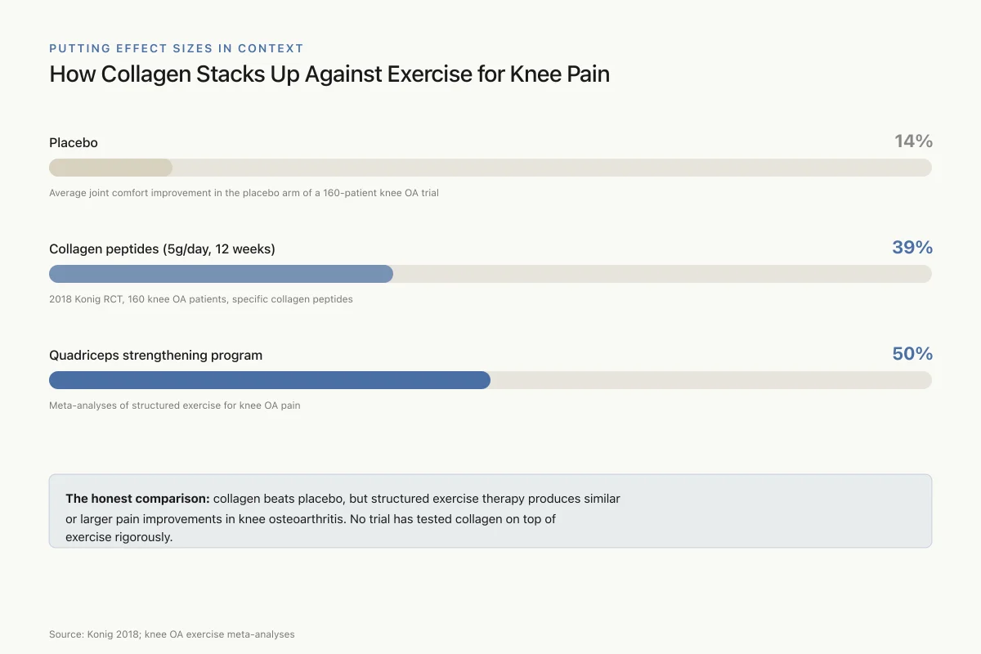Click the chart title about Collagen vs Exercise

click(x=329, y=74)
